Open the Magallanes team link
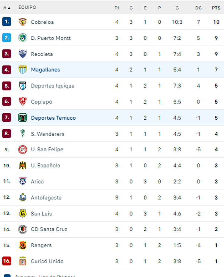The width and height of the screenshot is (224, 277). pyautogui.click(x=45, y=70)
